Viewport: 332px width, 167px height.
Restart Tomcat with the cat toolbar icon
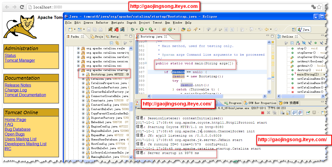tap(123, 30)
